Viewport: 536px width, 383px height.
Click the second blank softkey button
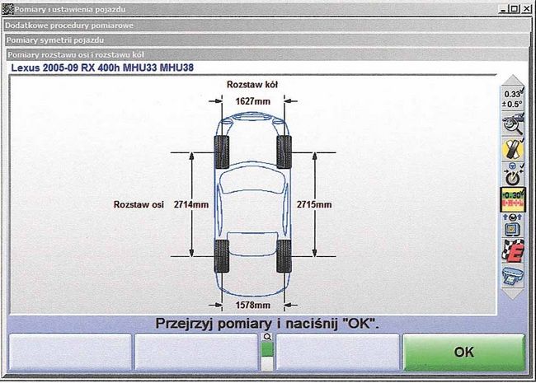click(x=195, y=353)
